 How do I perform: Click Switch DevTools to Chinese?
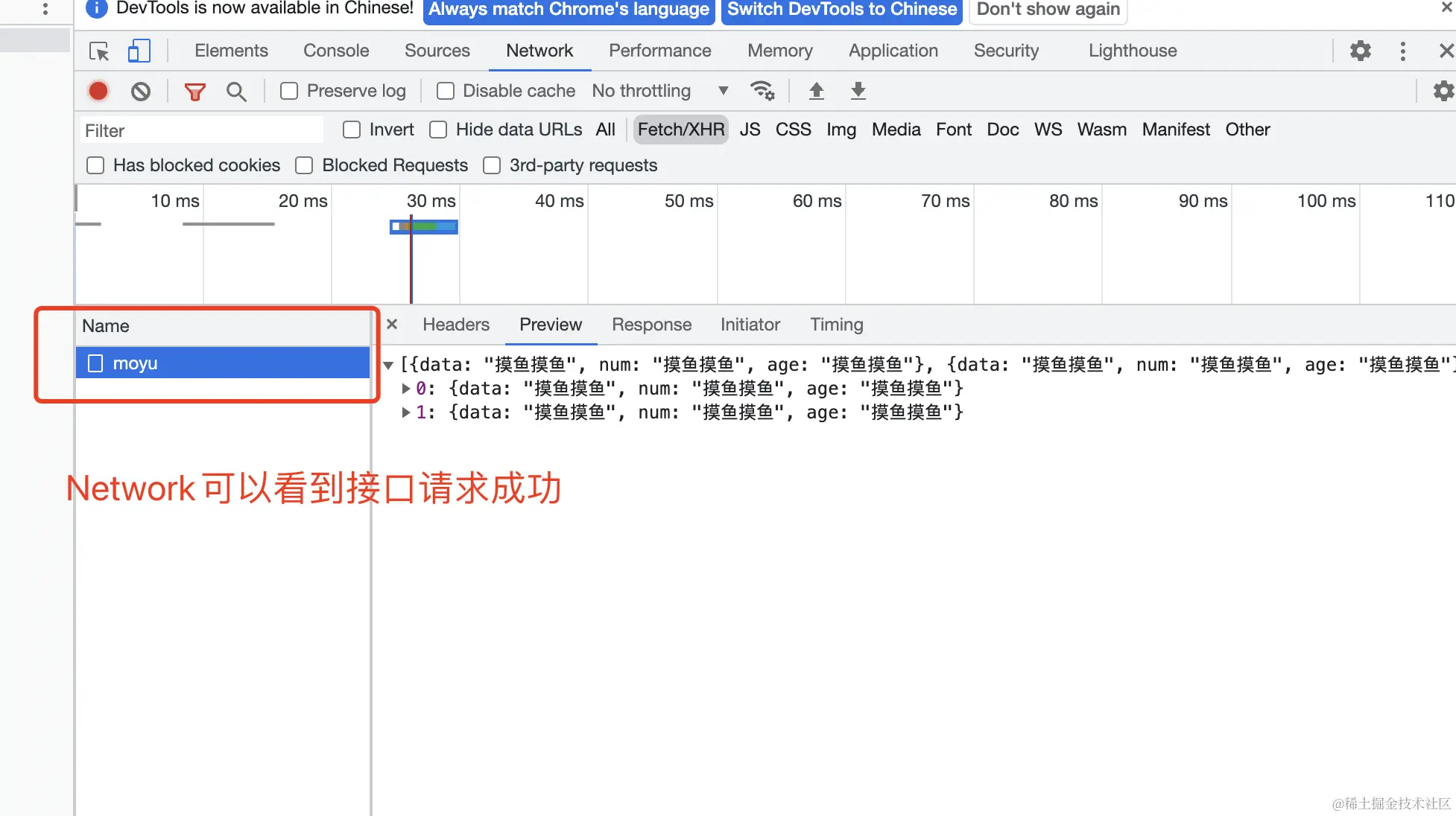coord(841,10)
